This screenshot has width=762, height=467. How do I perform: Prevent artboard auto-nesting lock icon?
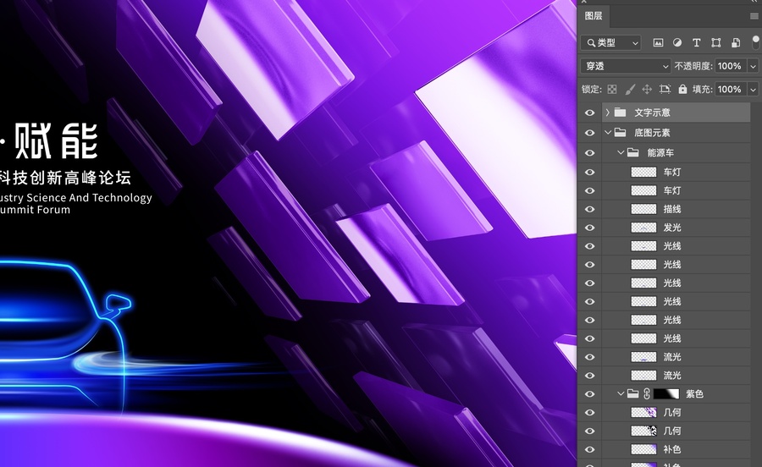click(x=665, y=90)
